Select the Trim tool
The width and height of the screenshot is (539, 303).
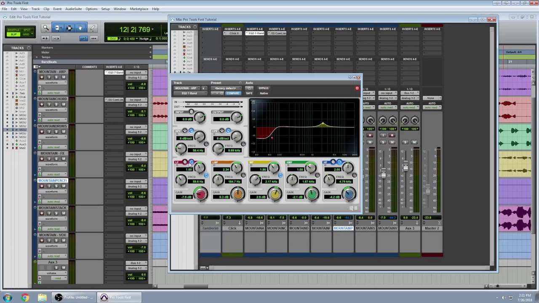pyautogui.click(x=58, y=28)
